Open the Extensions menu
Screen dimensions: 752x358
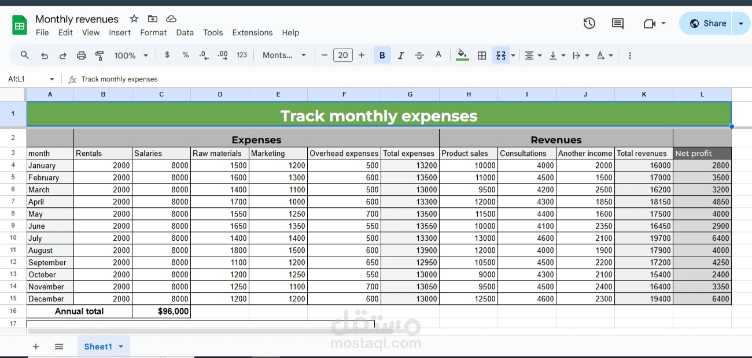tap(252, 32)
